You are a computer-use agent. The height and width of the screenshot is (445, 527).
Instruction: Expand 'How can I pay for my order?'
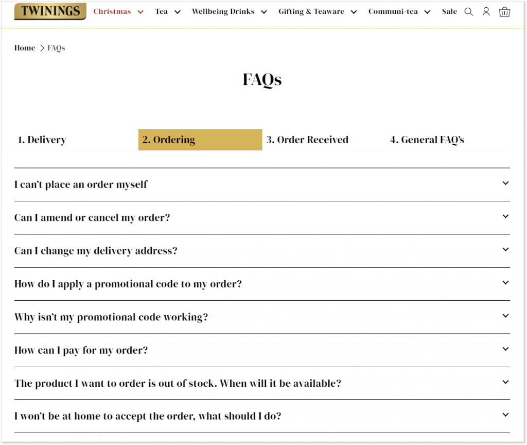(x=505, y=349)
